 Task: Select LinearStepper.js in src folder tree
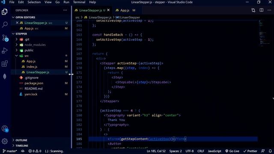coord(41,72)
